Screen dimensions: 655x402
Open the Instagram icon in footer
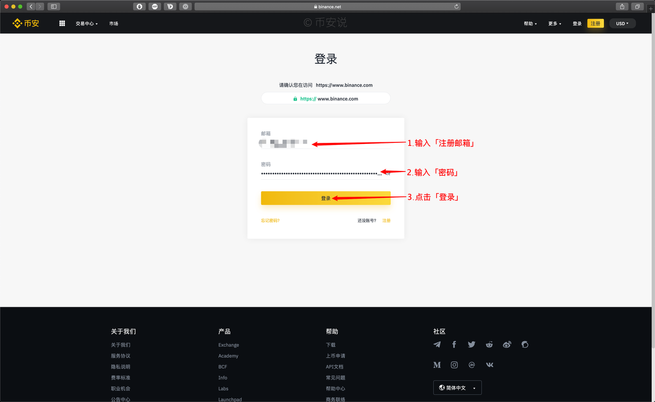[x=454, y=365]
